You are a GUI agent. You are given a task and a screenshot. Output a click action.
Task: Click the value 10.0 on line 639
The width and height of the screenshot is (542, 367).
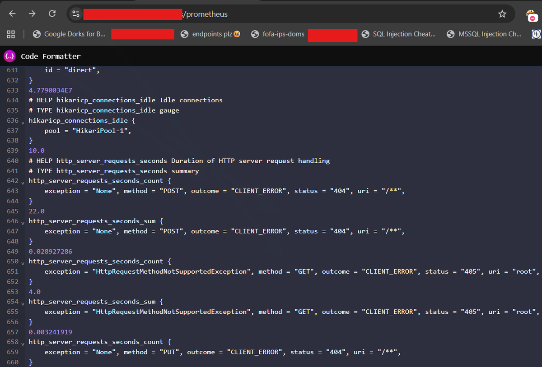coord(37,151)
